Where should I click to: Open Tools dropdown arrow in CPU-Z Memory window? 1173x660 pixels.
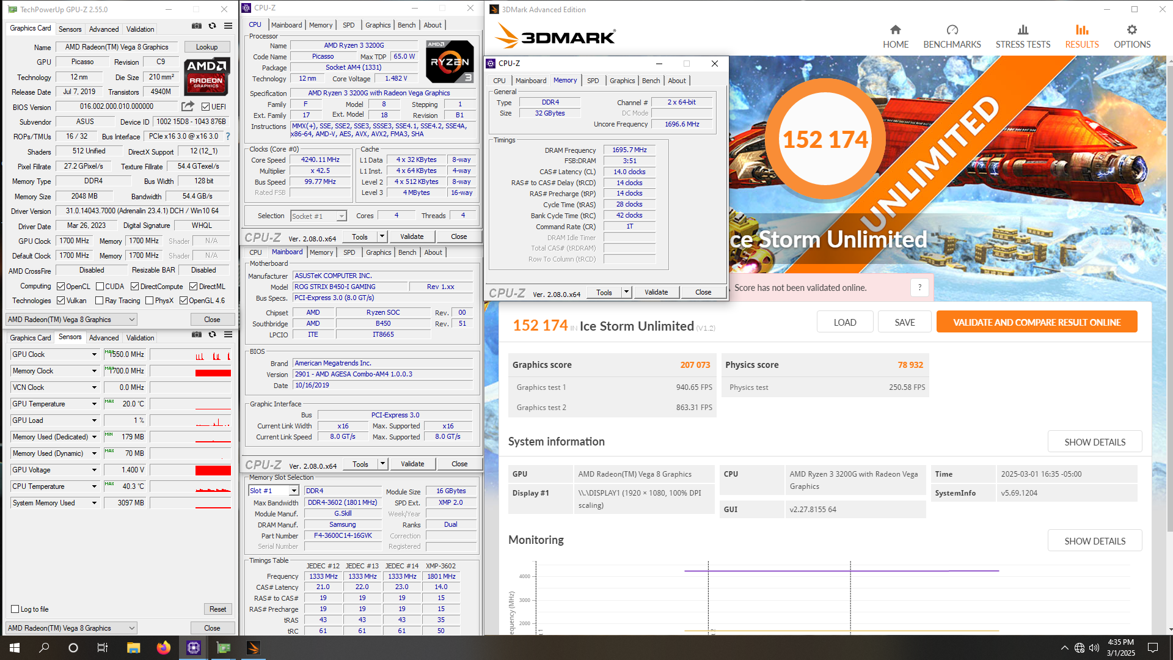pos(626,292)
